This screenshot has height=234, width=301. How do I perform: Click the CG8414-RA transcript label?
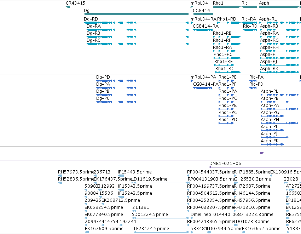pyautogui.click(x=206, y=26)
